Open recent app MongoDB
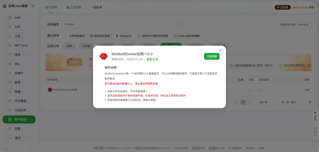This screenshot has width=319, height=152. [124, 36]
